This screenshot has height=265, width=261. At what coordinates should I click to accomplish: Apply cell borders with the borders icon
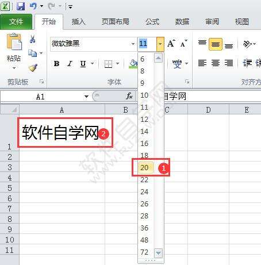coord(108,64)
